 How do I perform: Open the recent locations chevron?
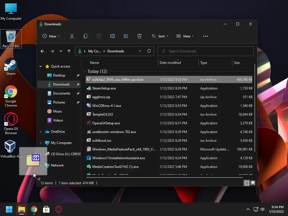pyautogui.click(x=61, y=51)
